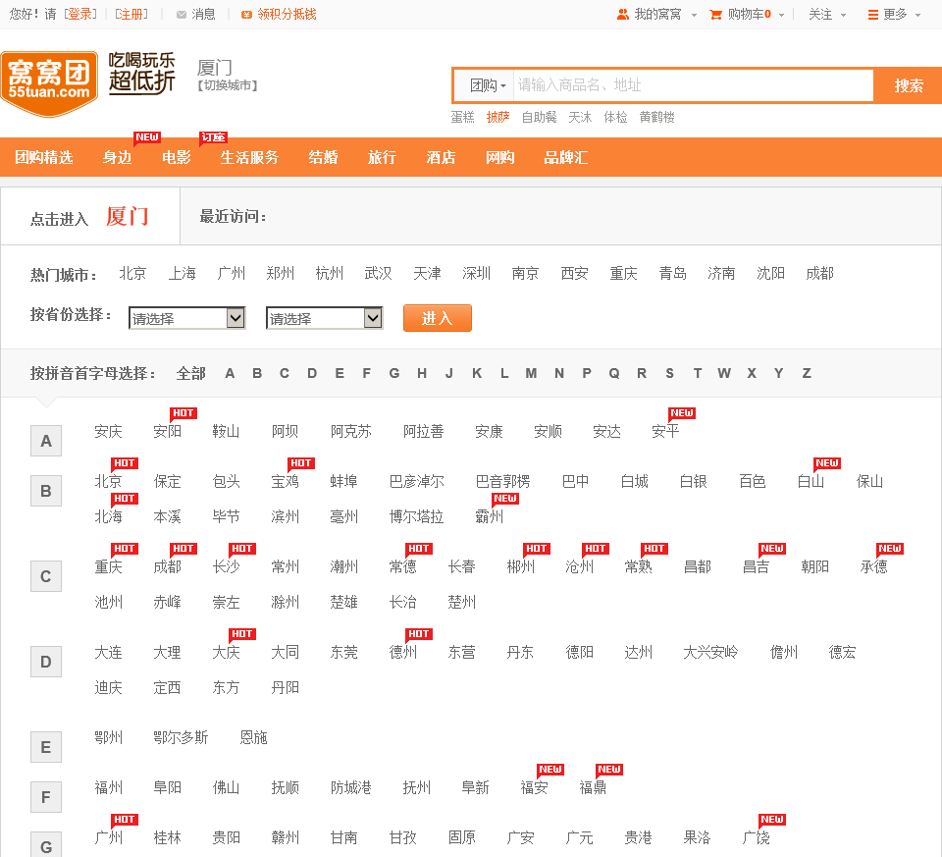Open the 生活服务 nav tab
The width and height of the screenshot is (942, 857).
(249, 157)
